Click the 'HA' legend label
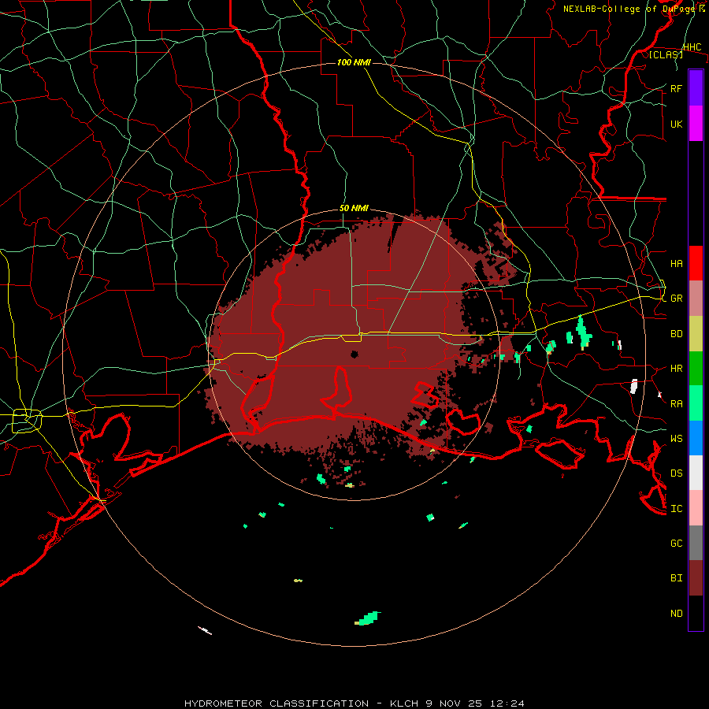 point(676,263)
